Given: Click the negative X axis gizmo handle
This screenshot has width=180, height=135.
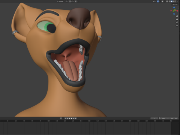Looking at the screenshot, I should point(171,10).
